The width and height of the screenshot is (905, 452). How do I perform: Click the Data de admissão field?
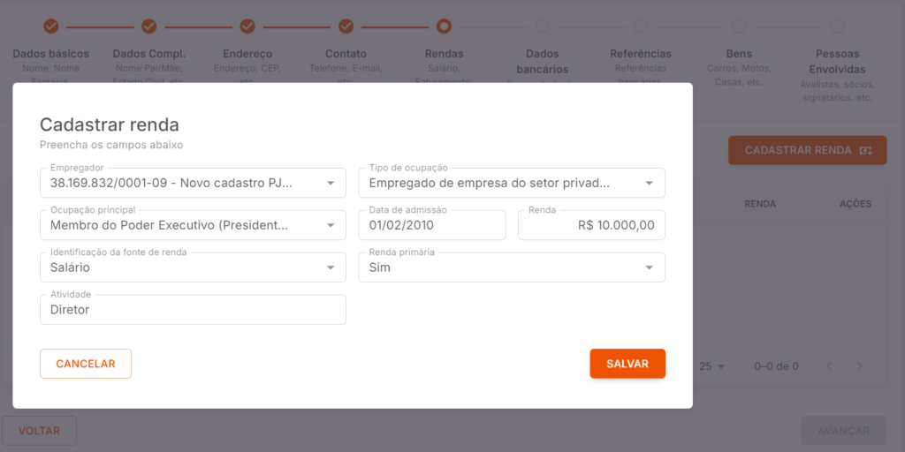click(432, 225)
